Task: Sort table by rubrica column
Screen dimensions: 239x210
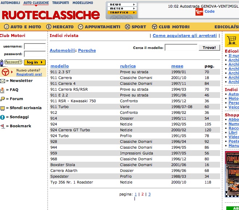Action: point(128,66)
